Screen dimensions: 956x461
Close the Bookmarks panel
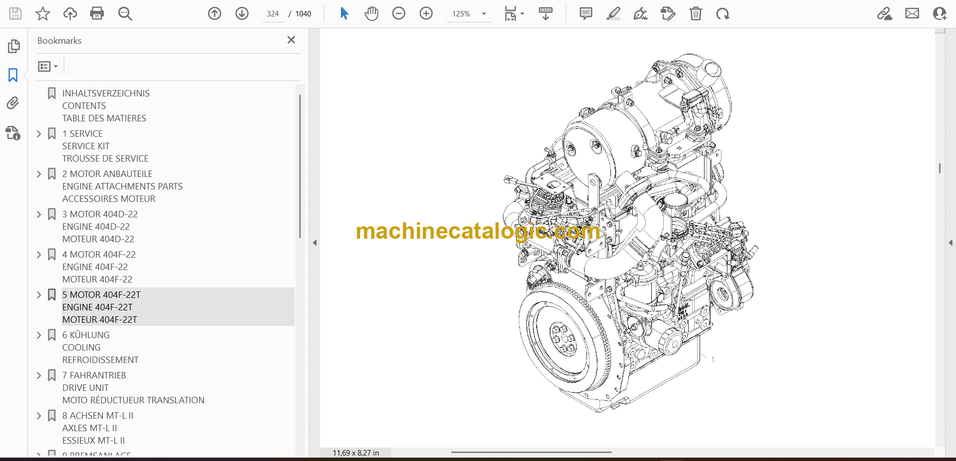point(291,40)
